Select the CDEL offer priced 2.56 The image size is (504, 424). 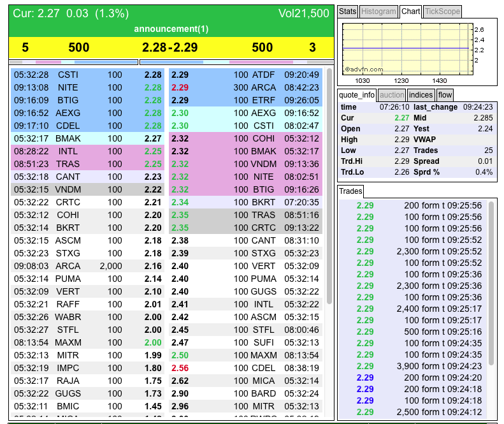pos(247,368)
